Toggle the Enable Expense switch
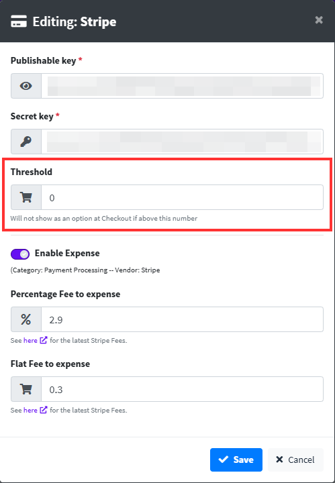This screenshot has height=483, width=335. (20, 254)
